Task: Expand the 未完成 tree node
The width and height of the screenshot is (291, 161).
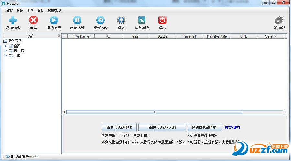Action: 6,51
